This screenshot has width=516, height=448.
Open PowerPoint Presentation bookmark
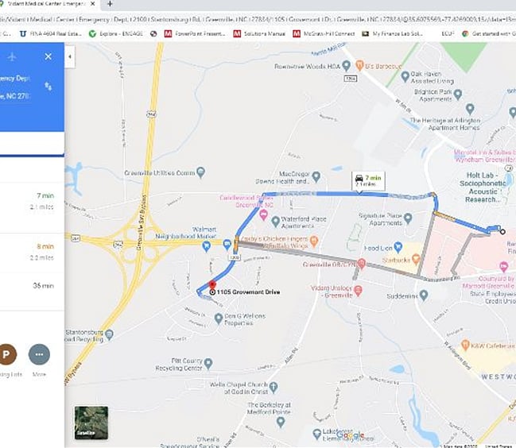pos(195,33)
